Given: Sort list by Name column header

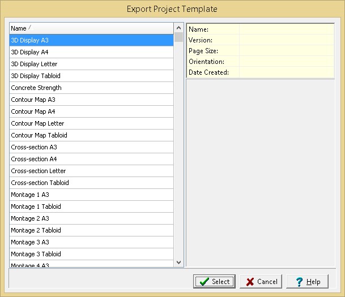Looking at the screenshot, I should point(91,28).
